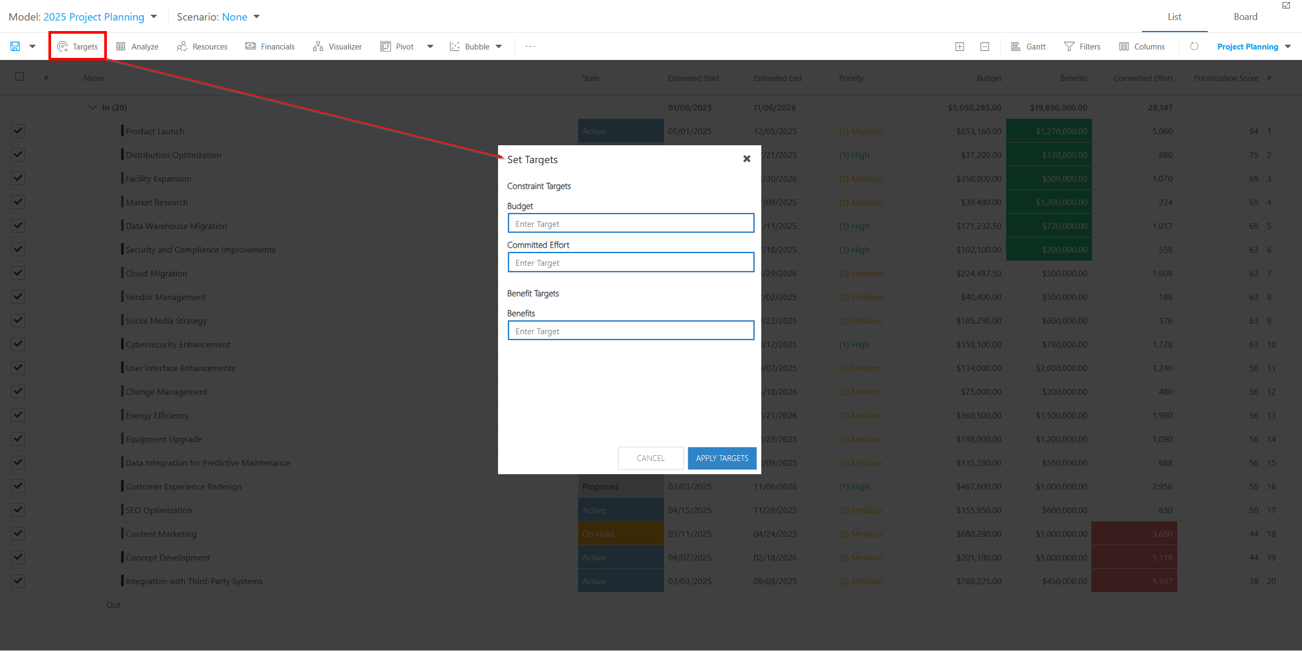1302x651 pixels.
Task: Open the Bubble chart tool
Action: [x=470, y=46]
